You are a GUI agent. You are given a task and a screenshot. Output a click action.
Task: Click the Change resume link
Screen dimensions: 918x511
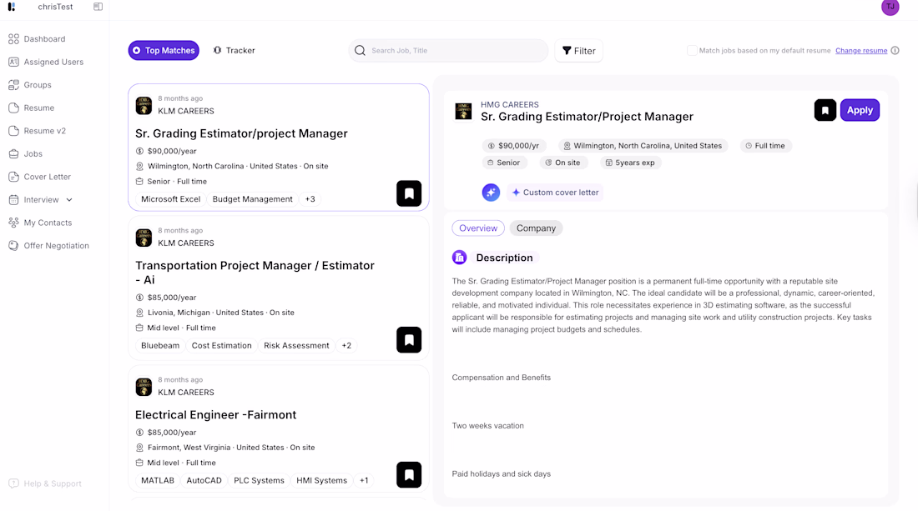coord(861,50)
